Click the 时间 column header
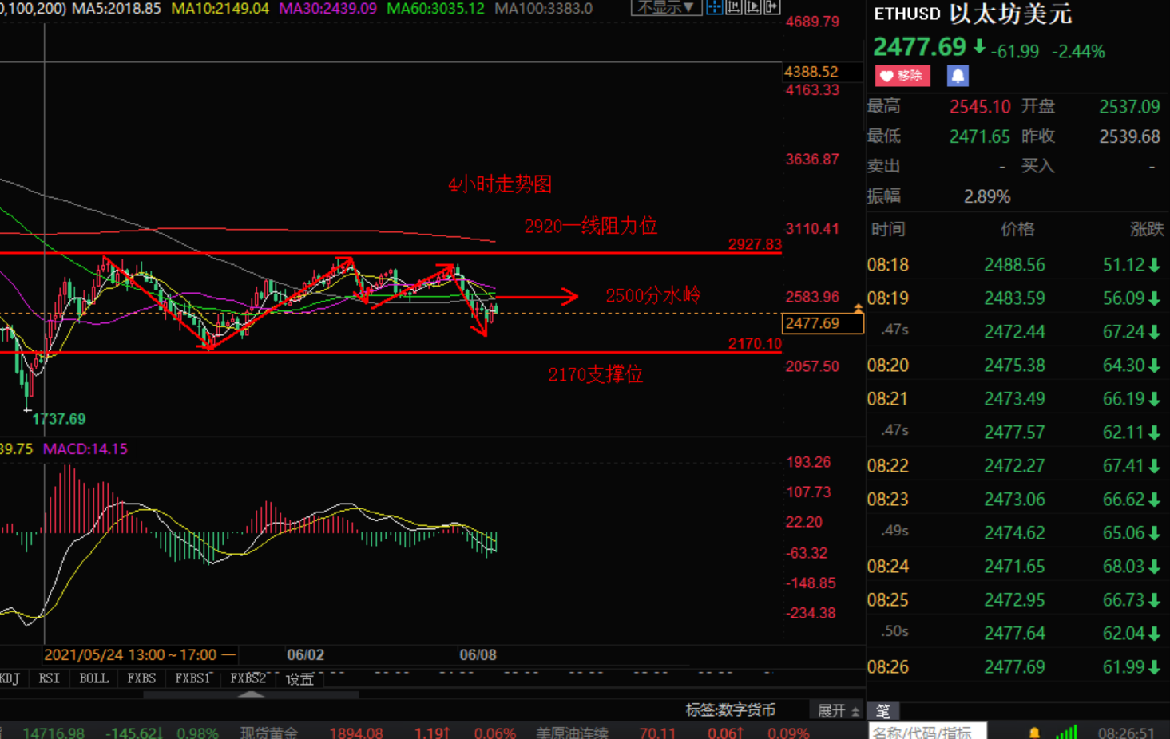Image resolution: width=1170 pixels, height=739 pixels. coord(888,229)
